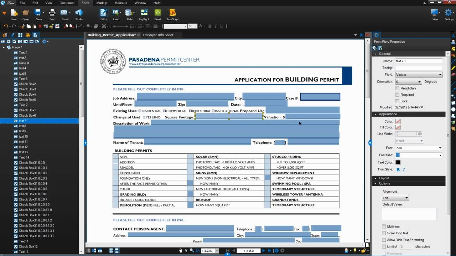Switch to Employee Info Sheet tab

pyautogui.click(x=158, y=35)
